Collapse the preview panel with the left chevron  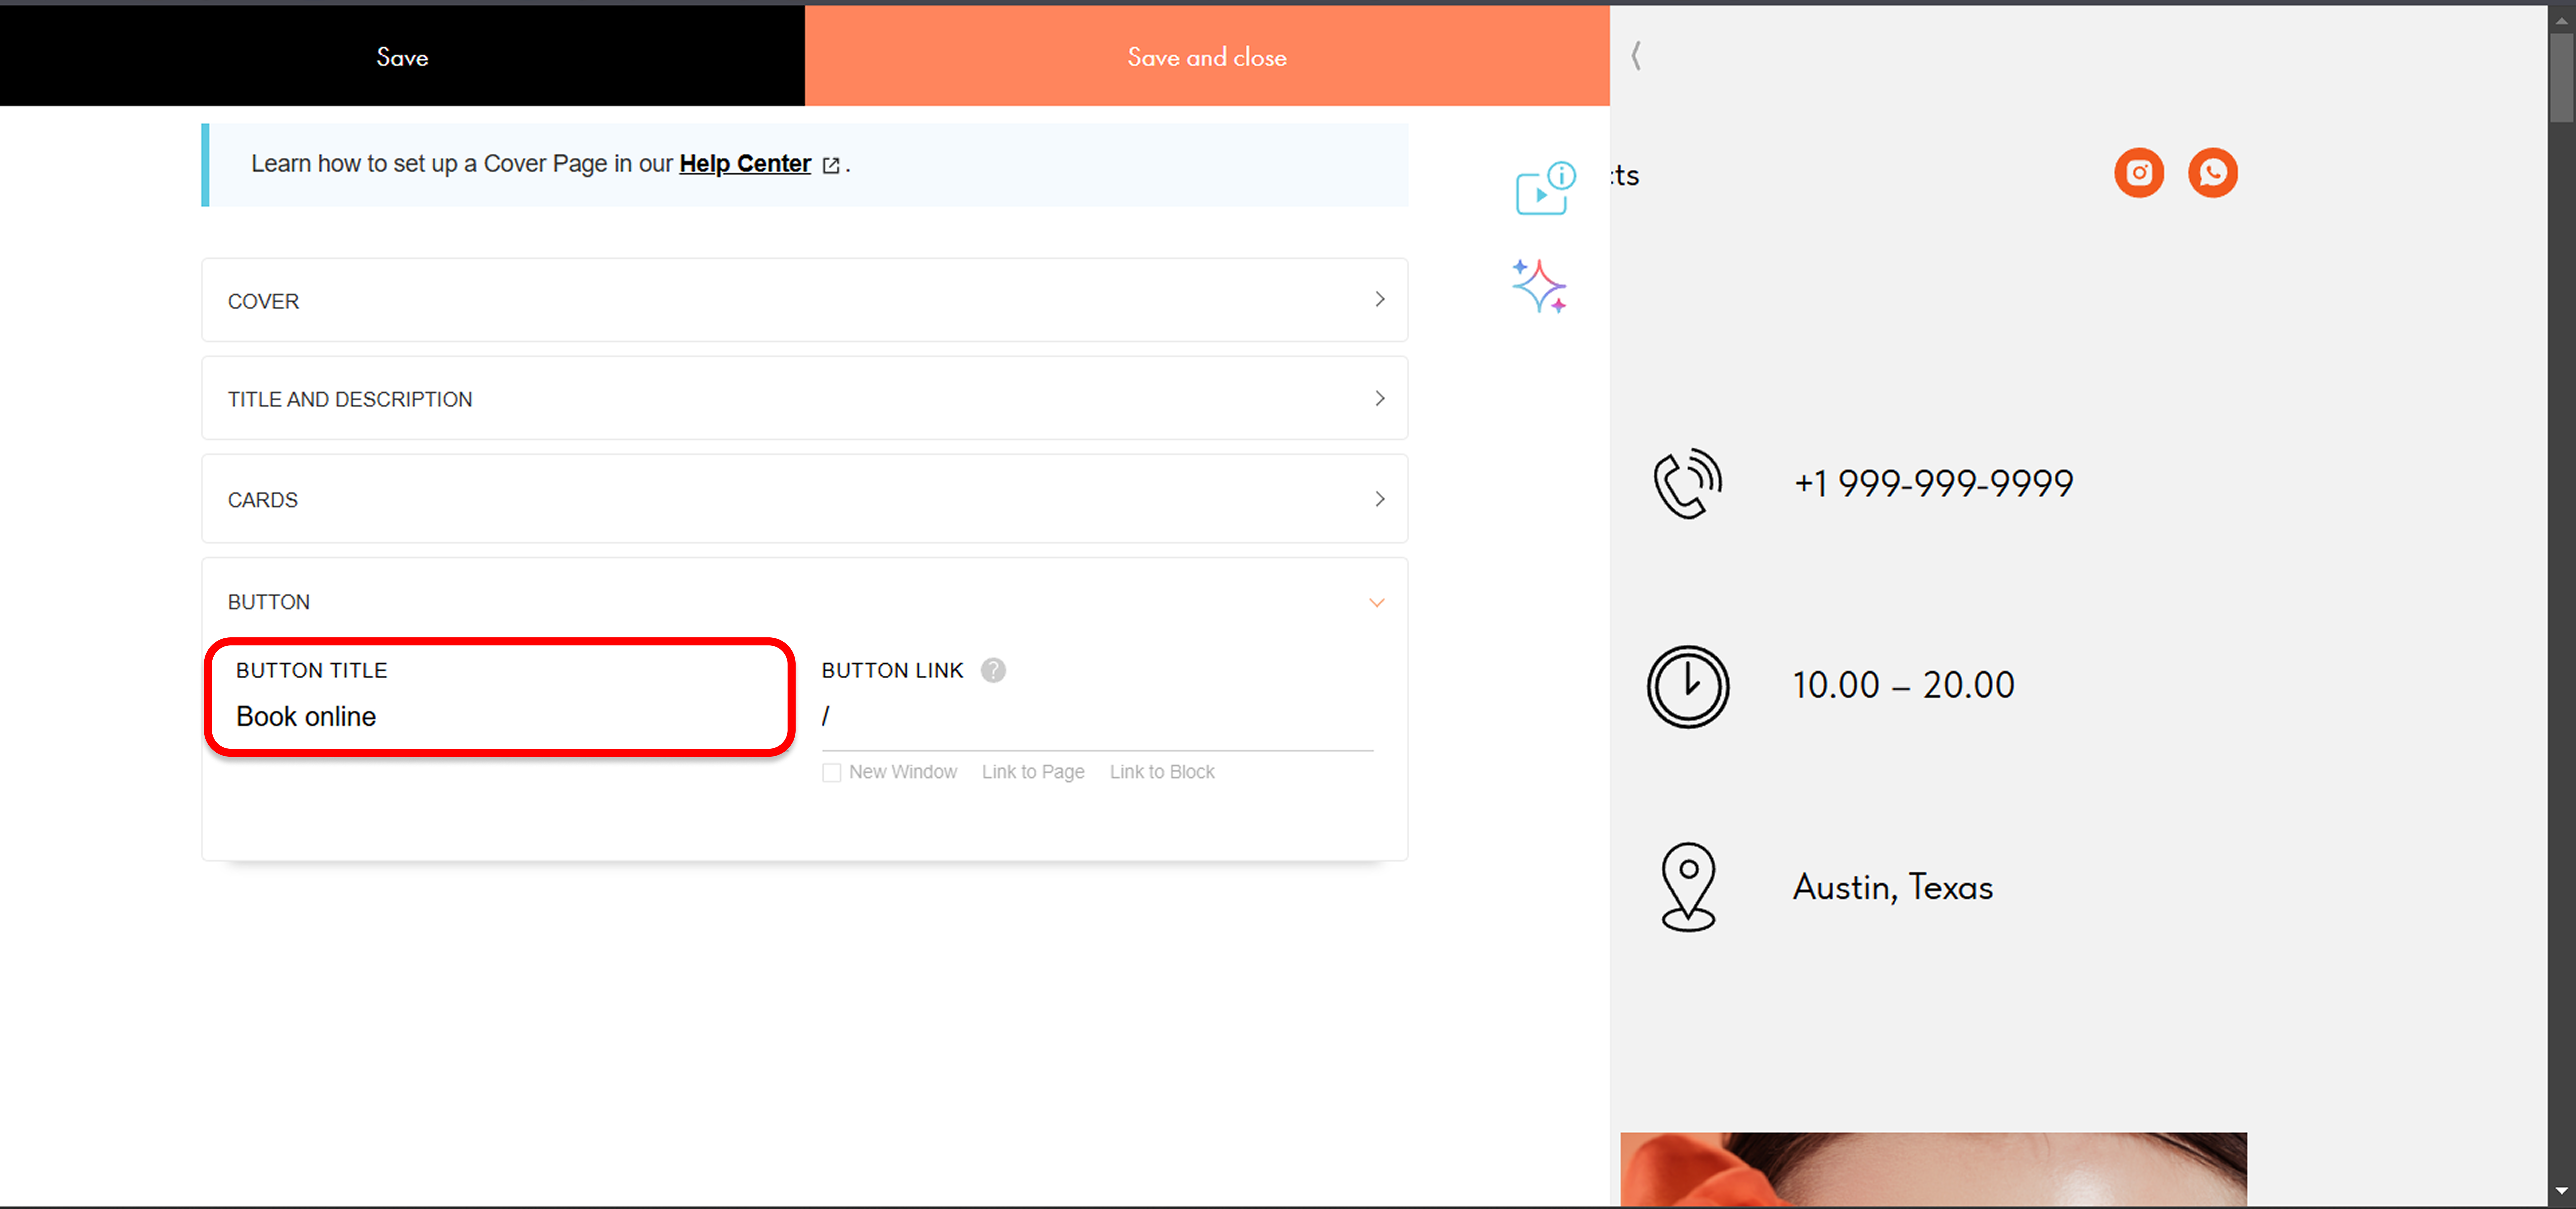1636,56
